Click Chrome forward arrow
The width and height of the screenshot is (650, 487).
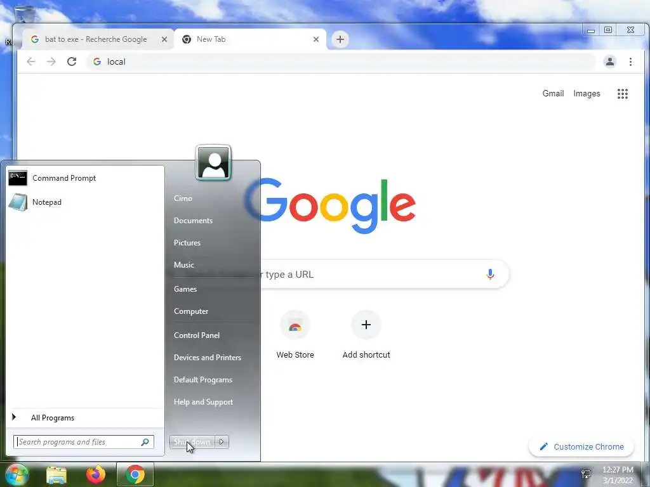coord(51,62)
